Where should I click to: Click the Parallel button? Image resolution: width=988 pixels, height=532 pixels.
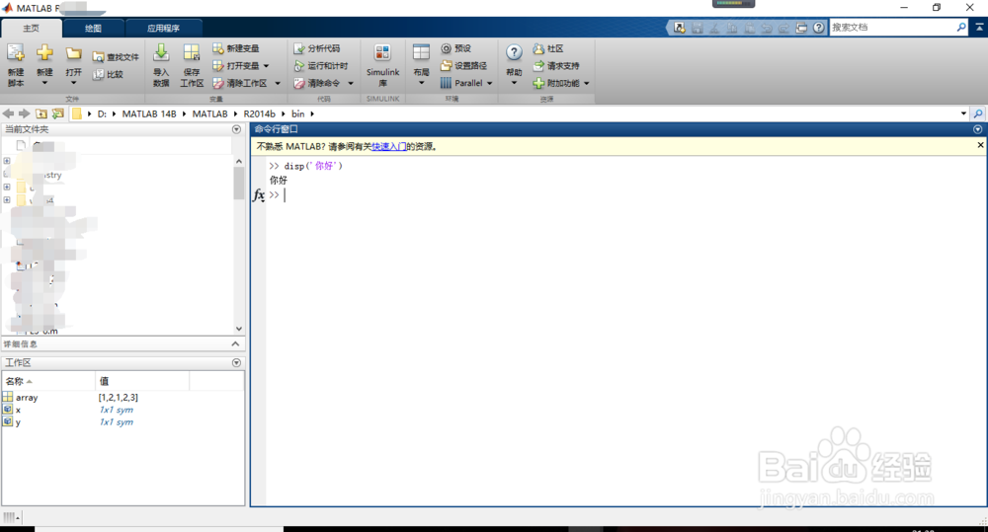pyautogui.click(x=461, y=83)
